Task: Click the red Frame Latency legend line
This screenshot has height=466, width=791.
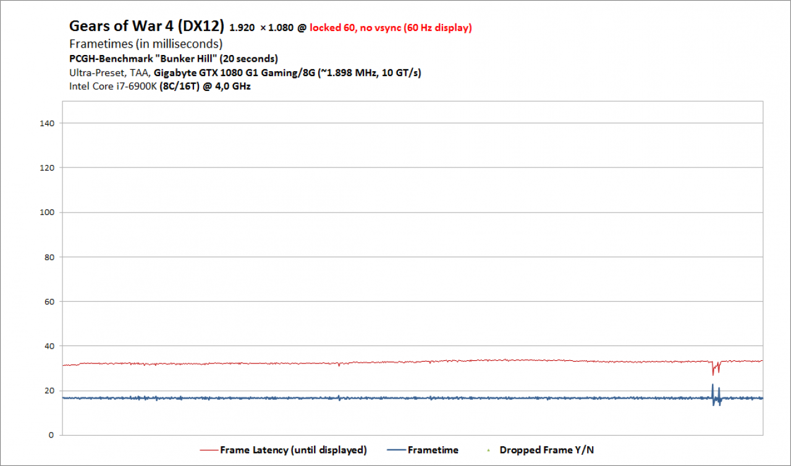Action: 209,451
